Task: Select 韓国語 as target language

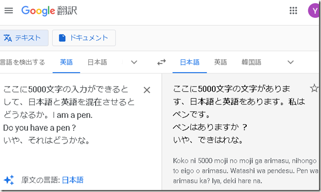Action: click(x=251, y=62)
